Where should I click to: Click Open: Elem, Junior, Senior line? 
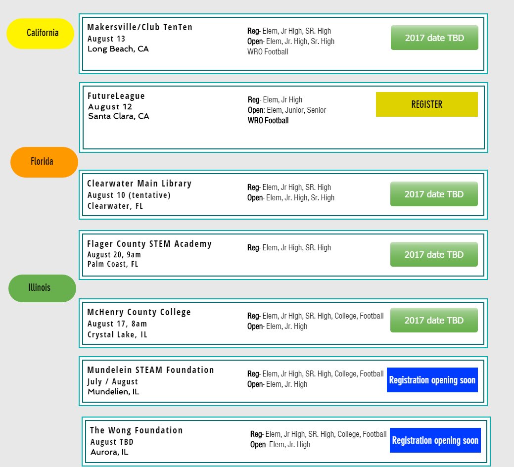click(287, 110)
